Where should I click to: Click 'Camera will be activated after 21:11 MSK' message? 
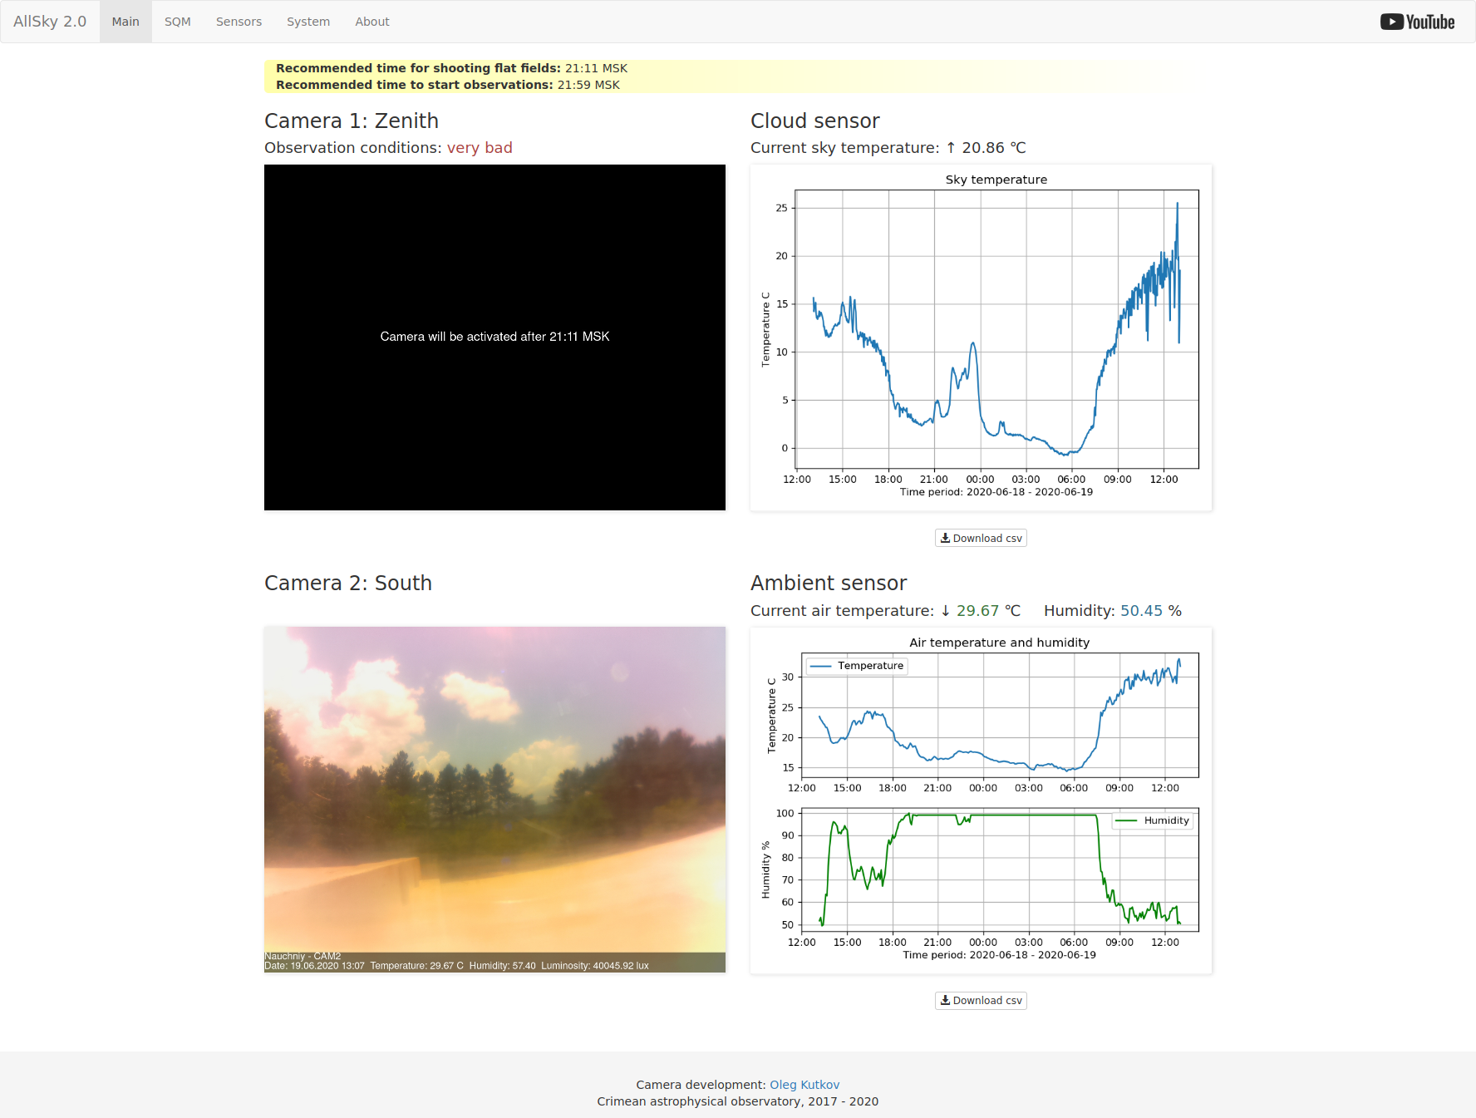point(494,337)
